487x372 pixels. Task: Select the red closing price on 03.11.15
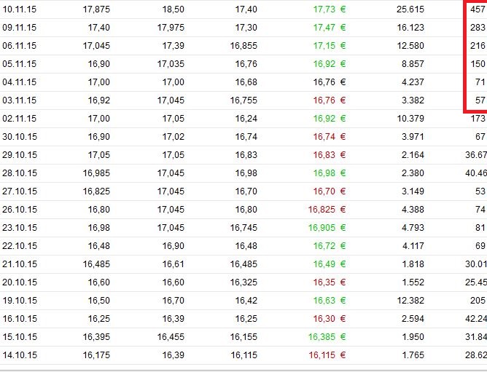point(329,100)
